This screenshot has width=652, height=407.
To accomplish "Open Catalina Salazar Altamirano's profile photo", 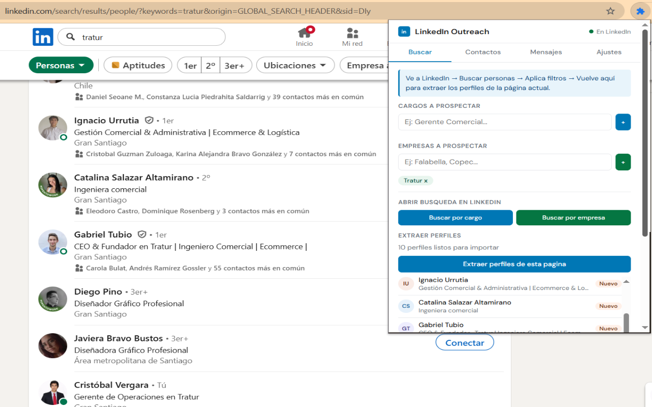I will coord(53,185).
